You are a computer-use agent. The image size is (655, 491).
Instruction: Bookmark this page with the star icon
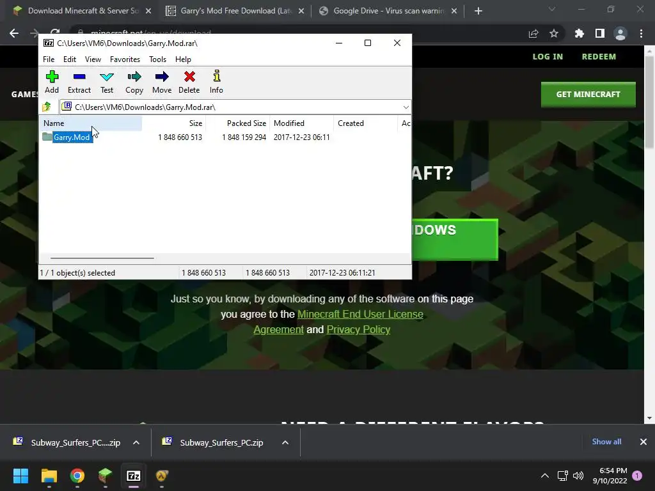pos(554,33)
